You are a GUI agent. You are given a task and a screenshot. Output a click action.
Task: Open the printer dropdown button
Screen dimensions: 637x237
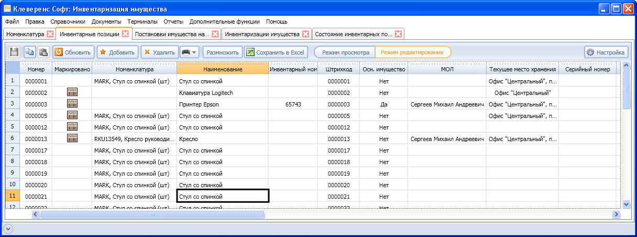pos(190,52)
